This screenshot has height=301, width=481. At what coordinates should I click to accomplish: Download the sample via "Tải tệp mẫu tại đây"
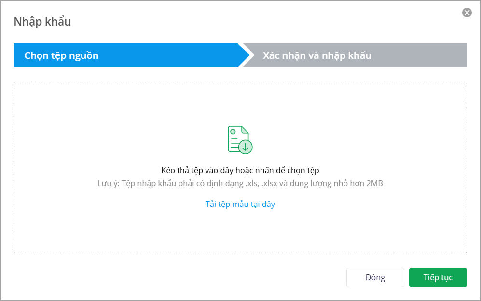pyautogui.click(x=240, y=204)
